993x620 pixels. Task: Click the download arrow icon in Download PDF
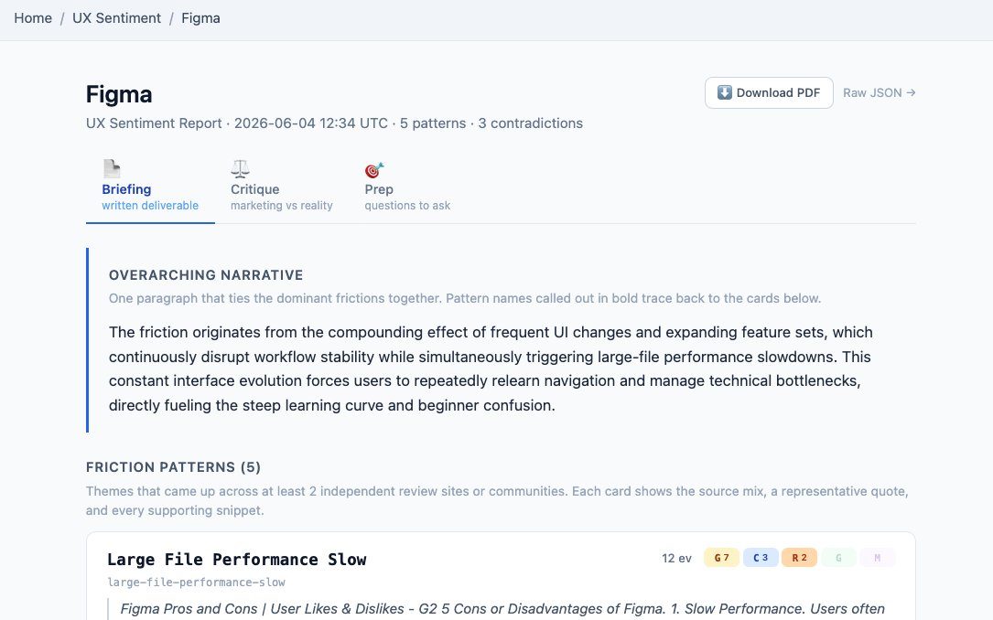coord(725,92)
